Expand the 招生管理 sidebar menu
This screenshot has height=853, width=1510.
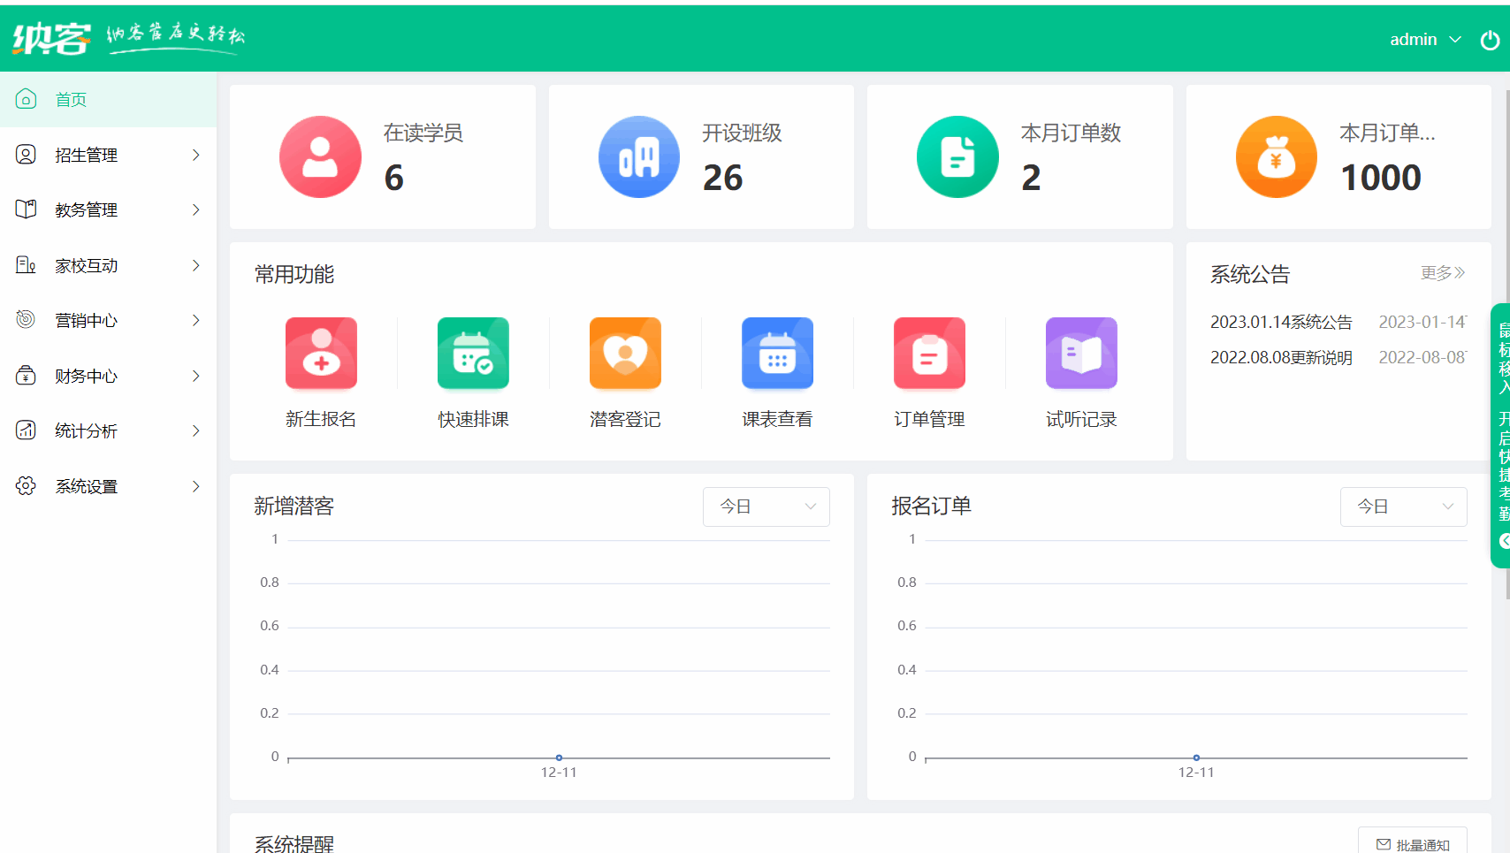click(85, 155)
